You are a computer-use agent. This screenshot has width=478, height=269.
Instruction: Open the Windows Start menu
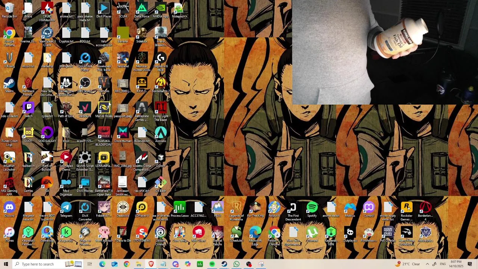[x=6, y=264]
